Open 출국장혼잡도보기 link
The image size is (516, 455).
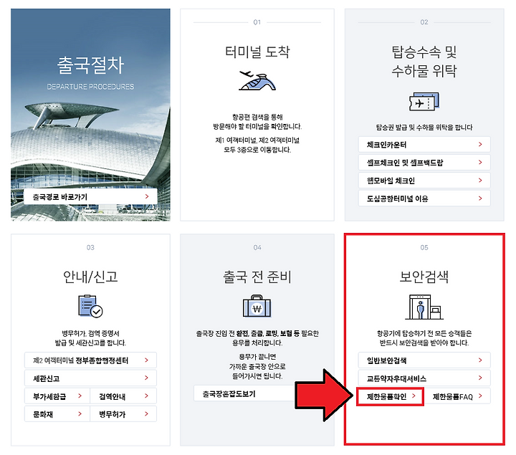click(245, 393)
